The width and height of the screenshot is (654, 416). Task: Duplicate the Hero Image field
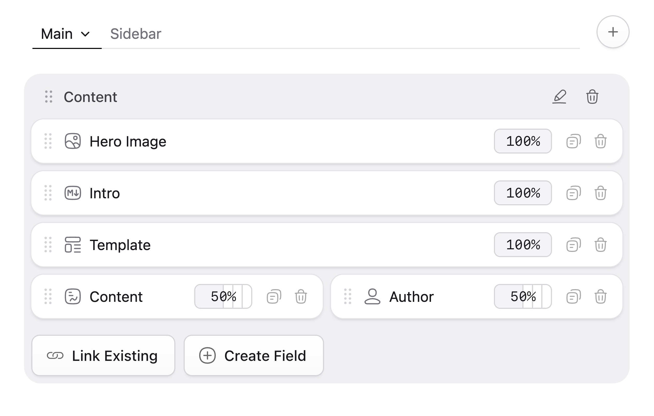tap(573, 141)
